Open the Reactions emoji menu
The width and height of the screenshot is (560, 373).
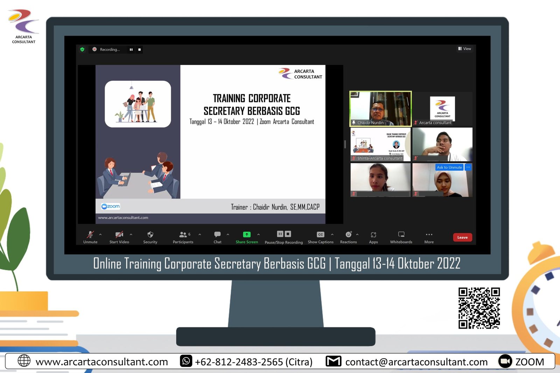coord(349,235)
